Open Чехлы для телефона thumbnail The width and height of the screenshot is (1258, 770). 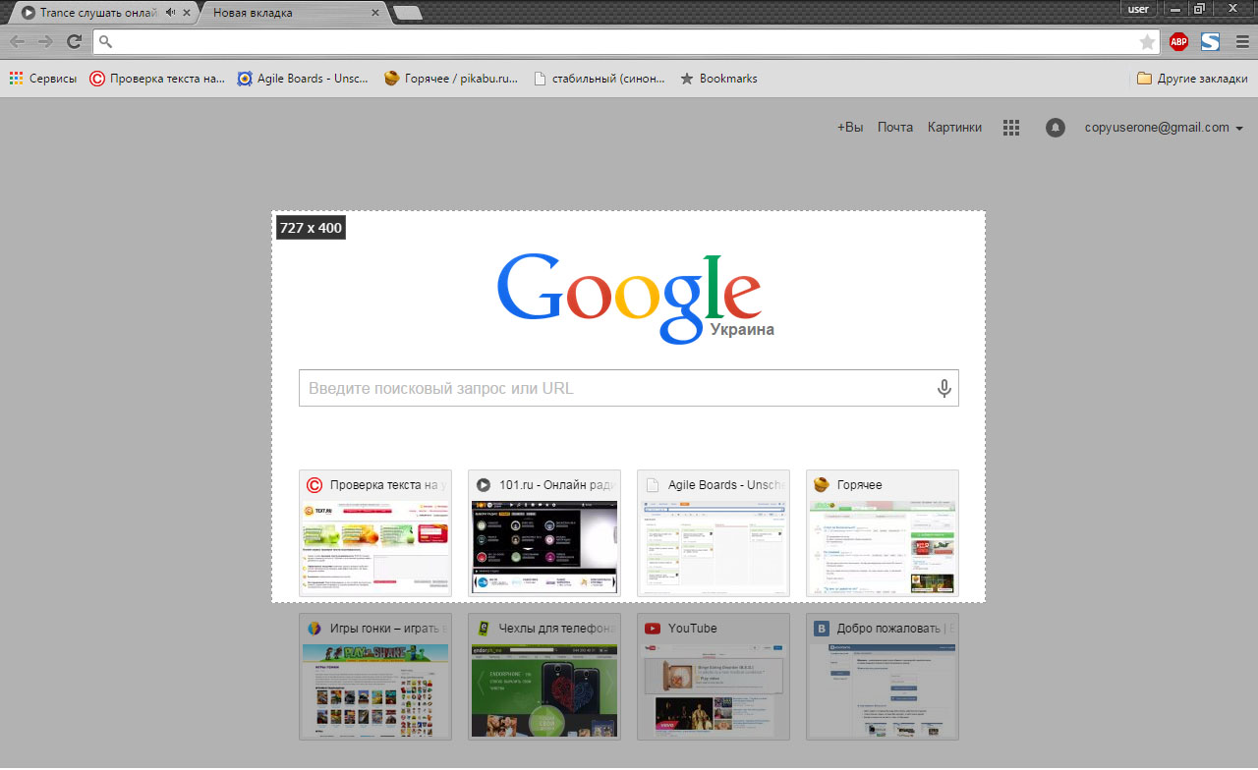(x=544, y=677)
